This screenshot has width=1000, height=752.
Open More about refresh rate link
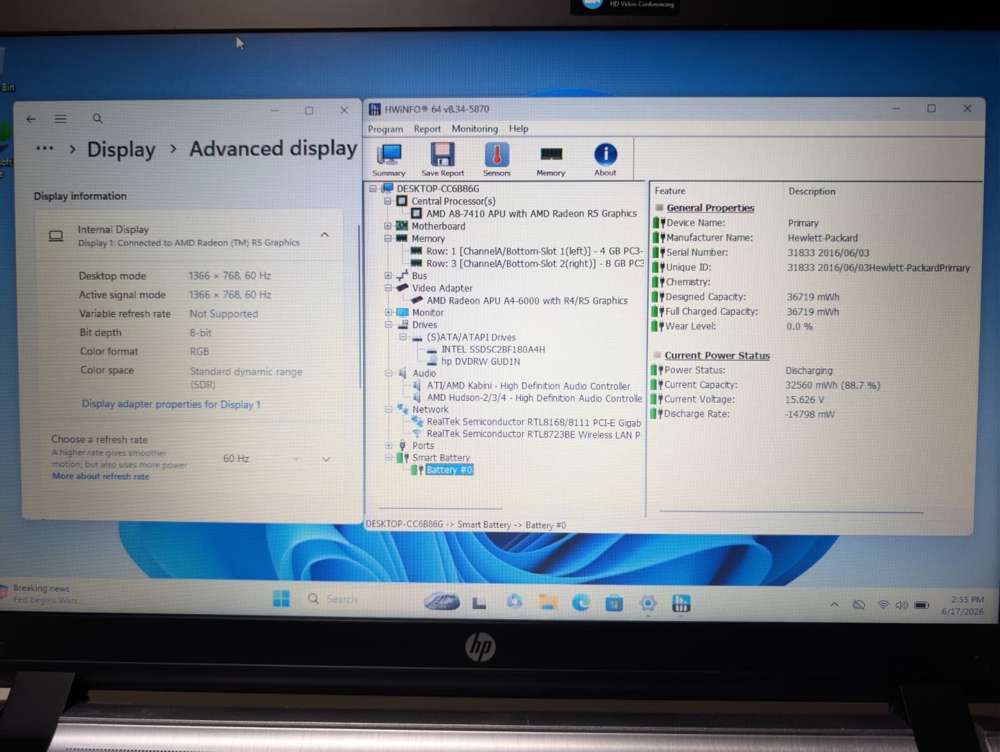point(101,476)
